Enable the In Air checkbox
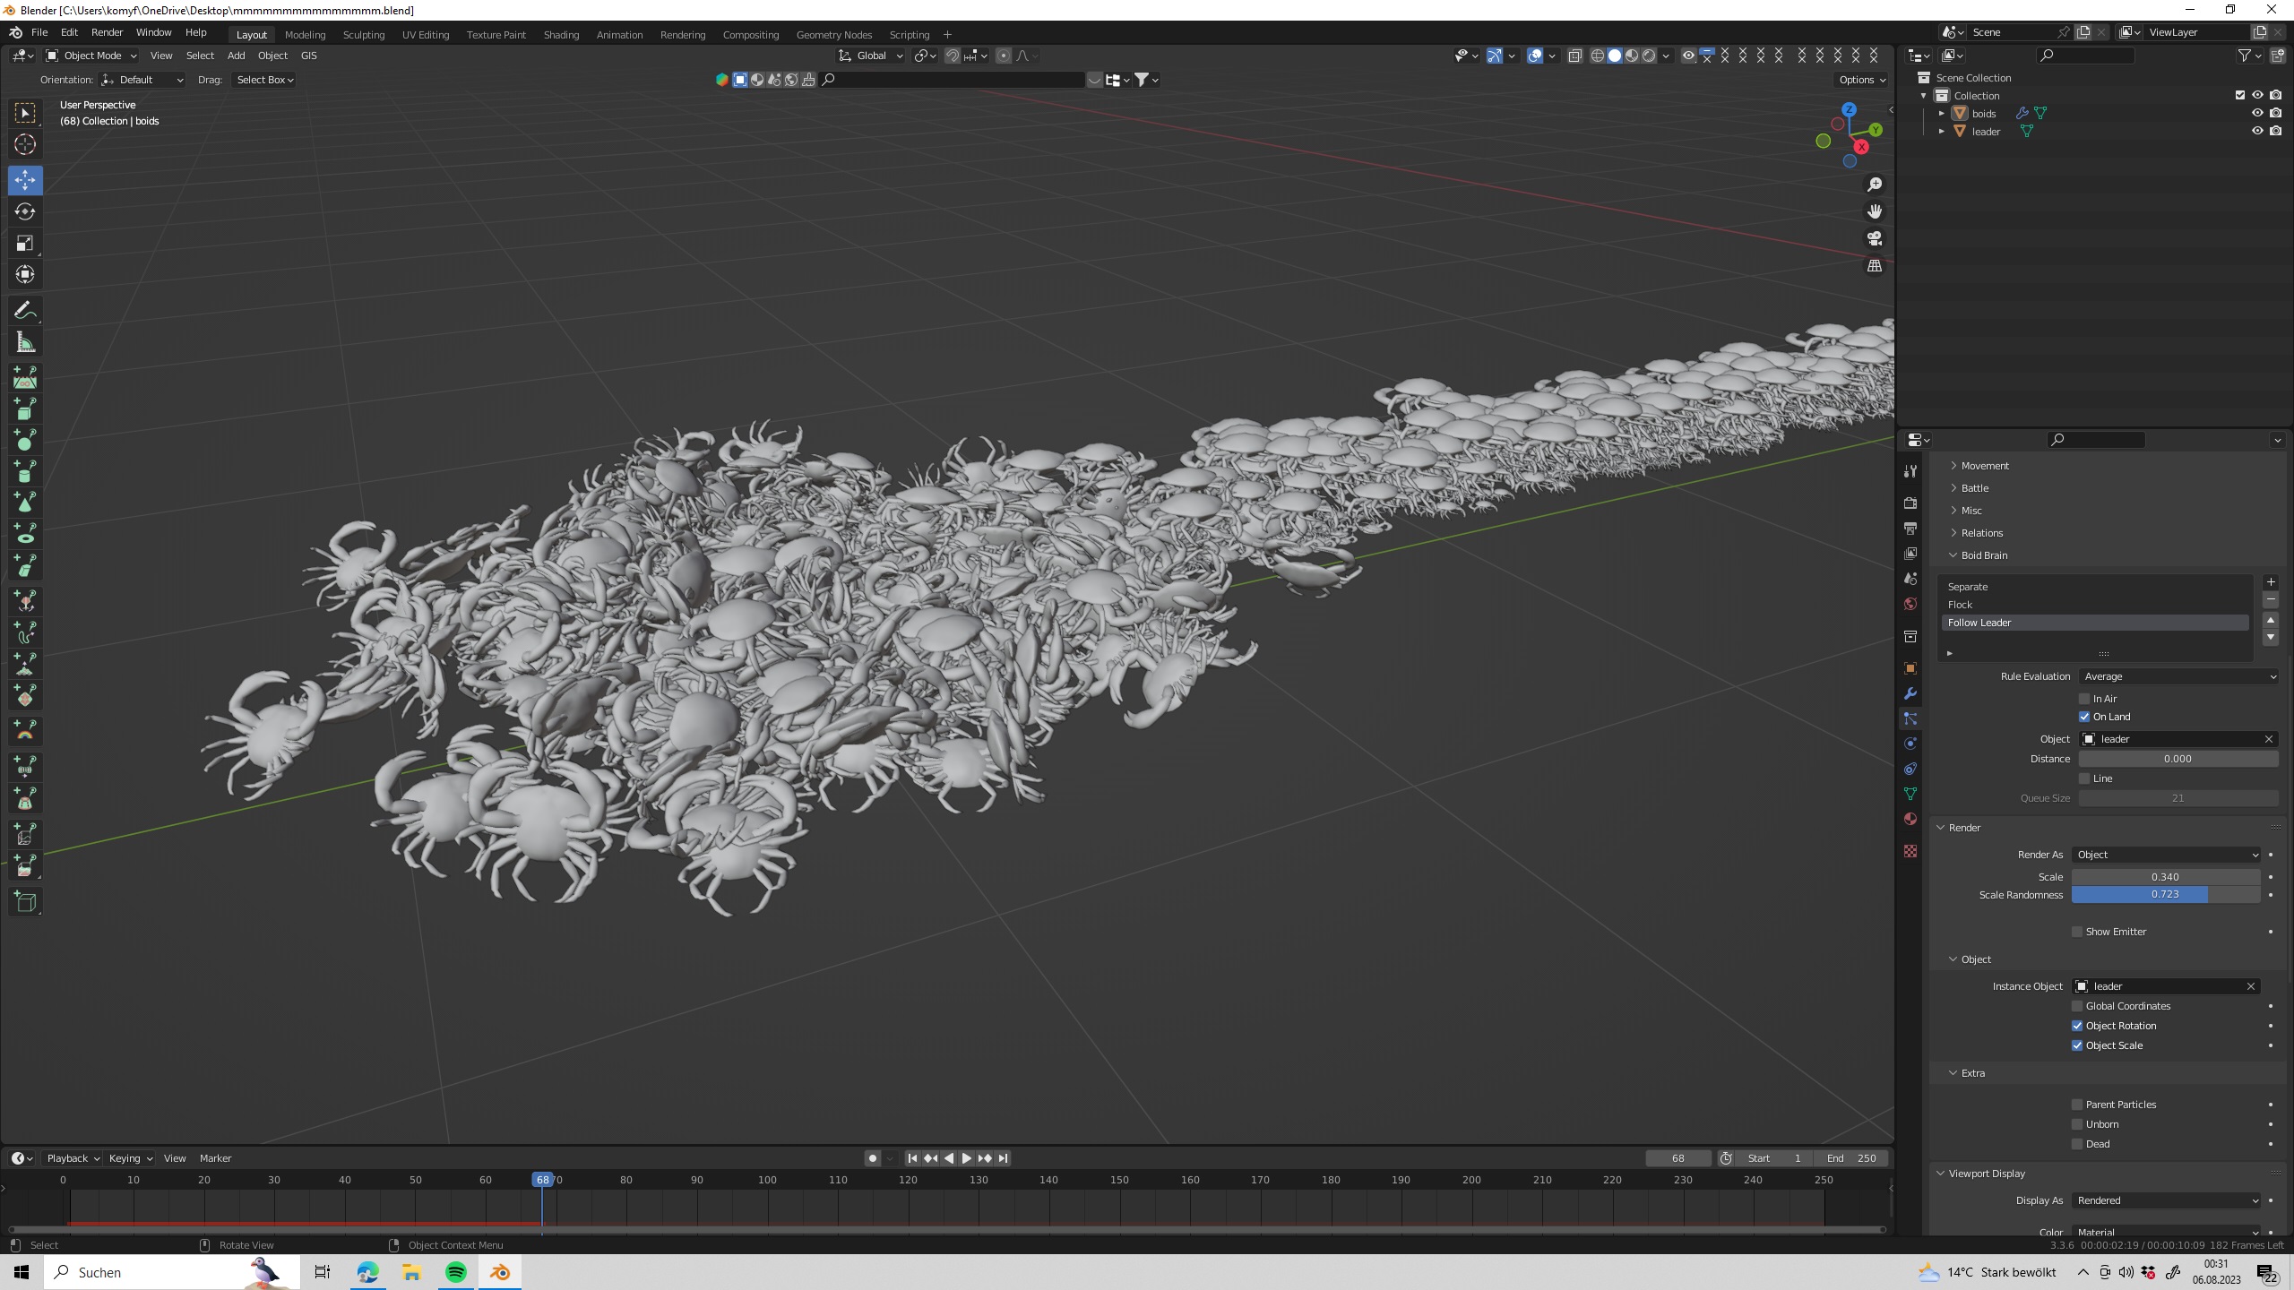Viewport: 2294px width, 1290px height. [2084, 699]
